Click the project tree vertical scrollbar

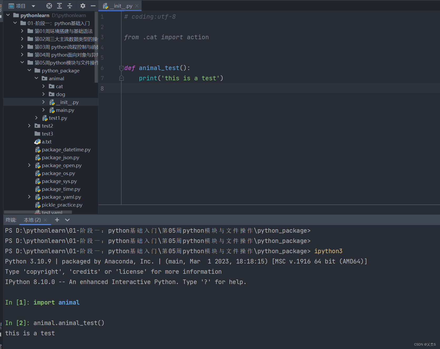(96, 47)
